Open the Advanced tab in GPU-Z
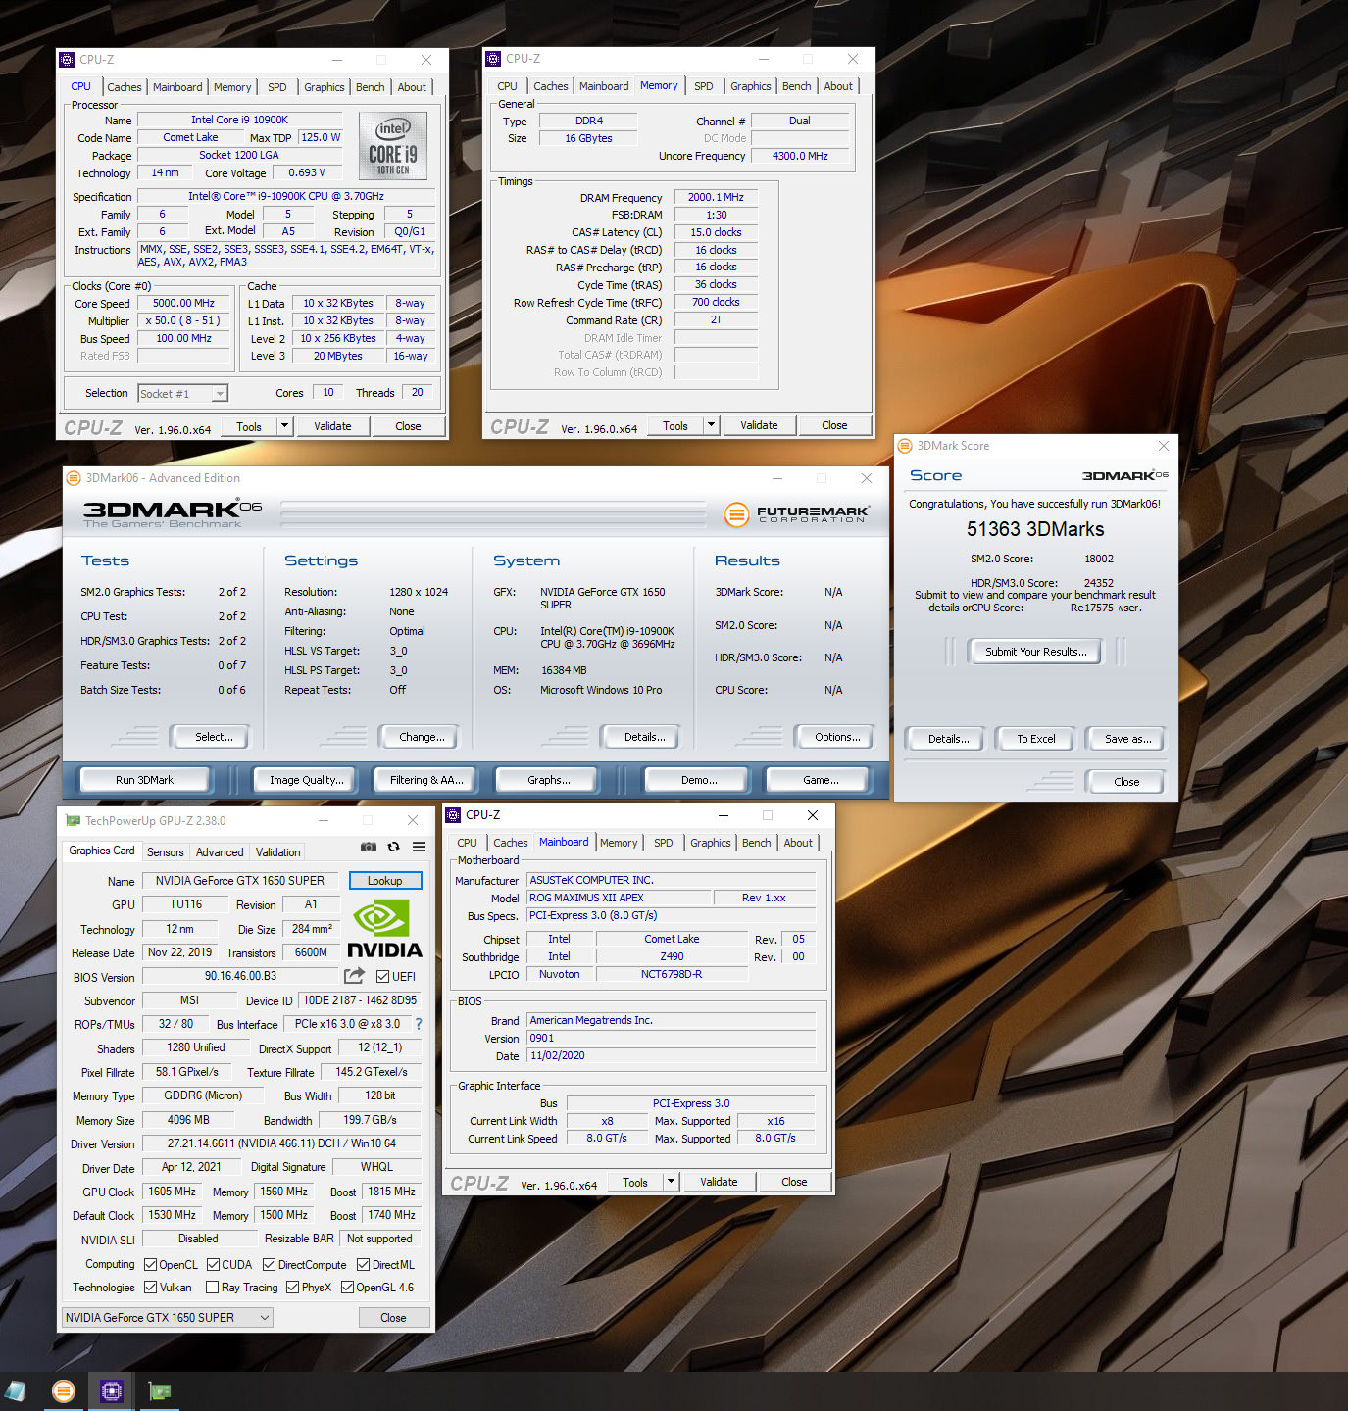Screen dimensions: 1348x1411 (220, 852)
